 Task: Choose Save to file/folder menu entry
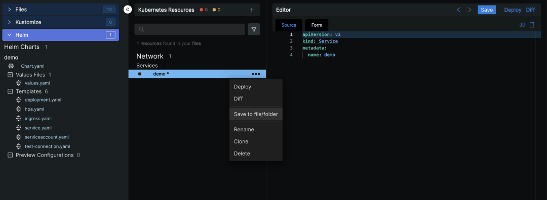tap(256, 114)
